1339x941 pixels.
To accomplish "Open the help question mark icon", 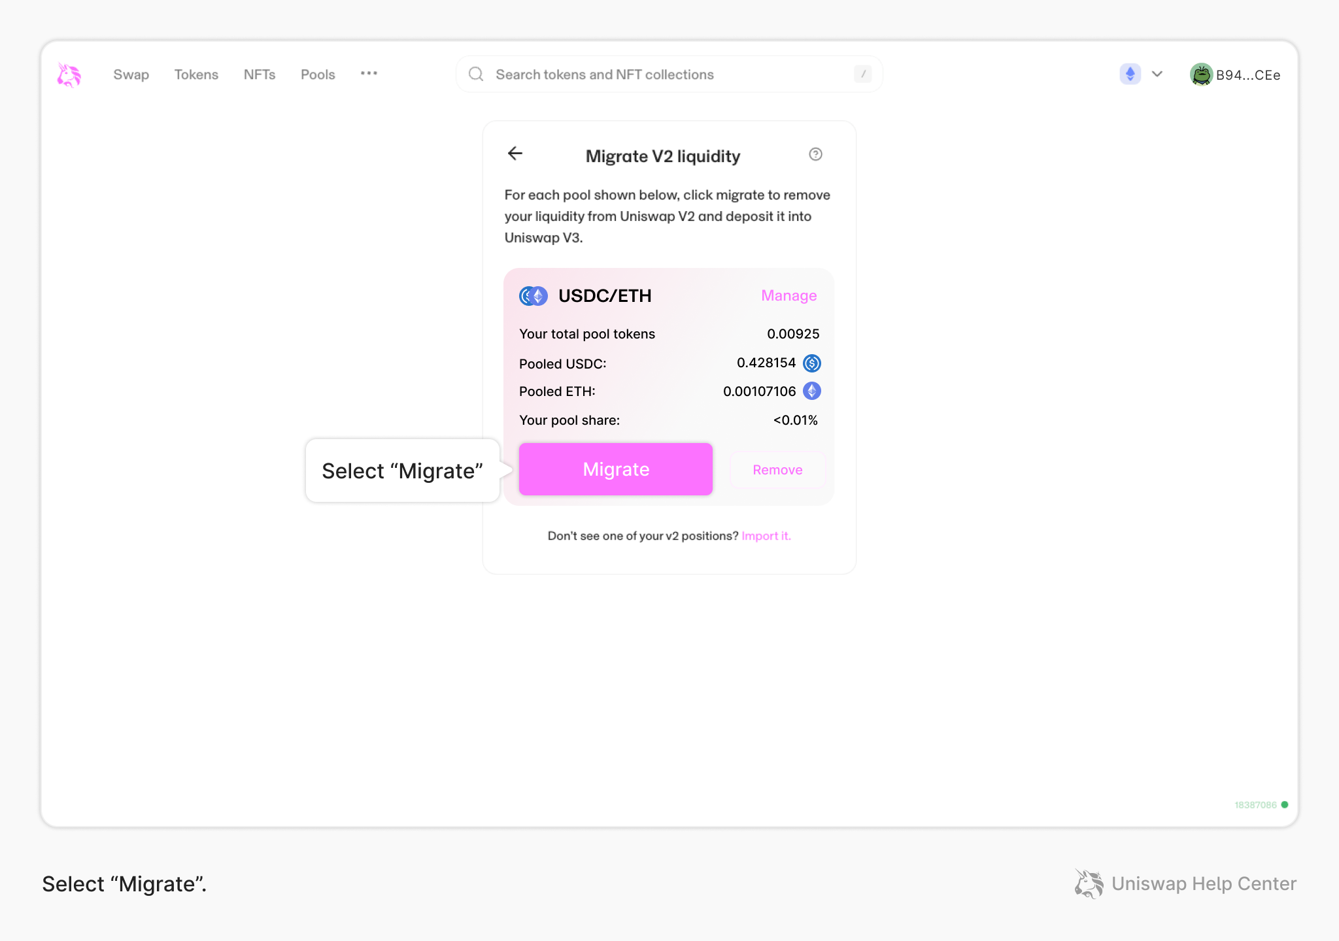I will (815, 154).
